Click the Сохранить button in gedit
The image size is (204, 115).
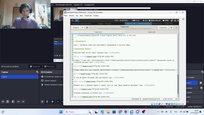163,27
